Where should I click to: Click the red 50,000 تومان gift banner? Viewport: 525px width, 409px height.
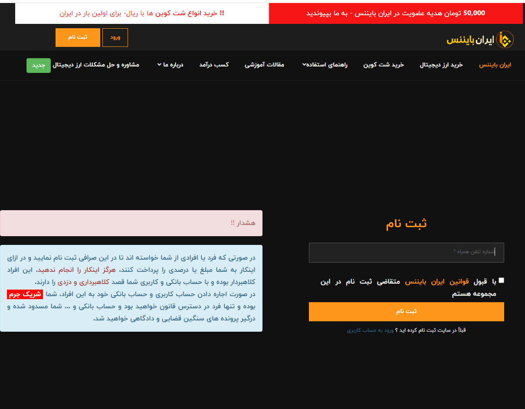tap(396, 13)
